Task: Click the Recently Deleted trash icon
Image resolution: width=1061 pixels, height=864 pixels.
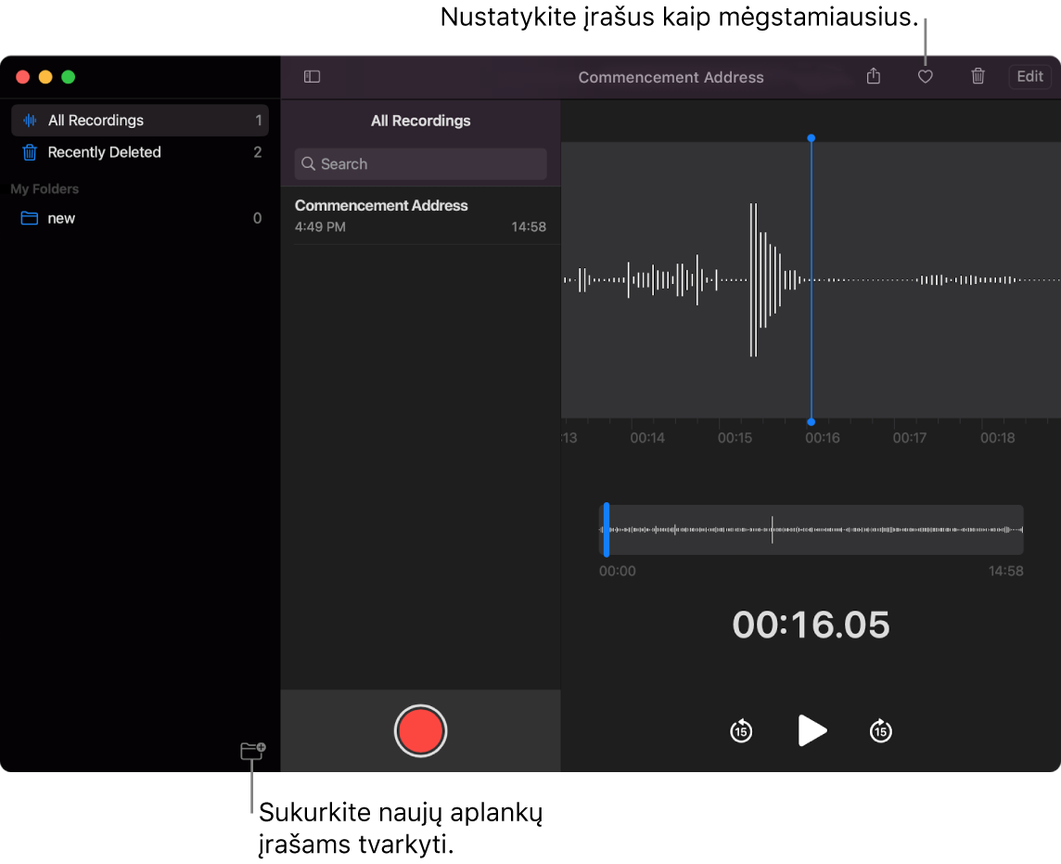Action: 28,152
